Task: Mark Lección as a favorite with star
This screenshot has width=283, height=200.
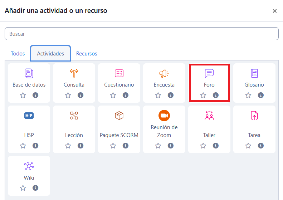Action: tap(68, 146)
